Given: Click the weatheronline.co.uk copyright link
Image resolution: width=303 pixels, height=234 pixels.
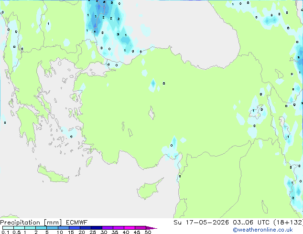Looking at the screenshot, I should (x=263, y=230).
